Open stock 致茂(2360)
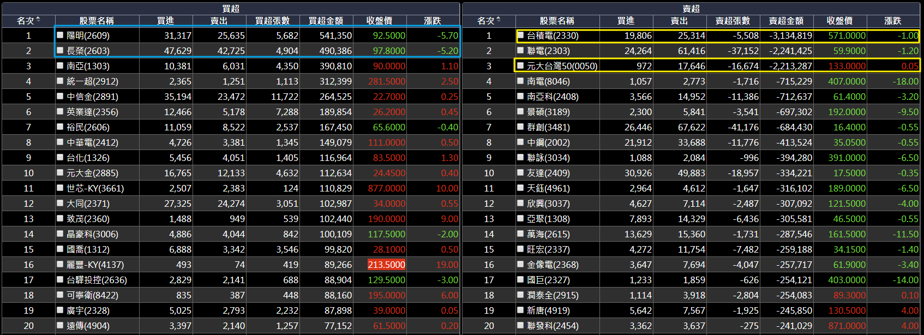This screenshot has width=924, height=335. (x=88, y=219)
